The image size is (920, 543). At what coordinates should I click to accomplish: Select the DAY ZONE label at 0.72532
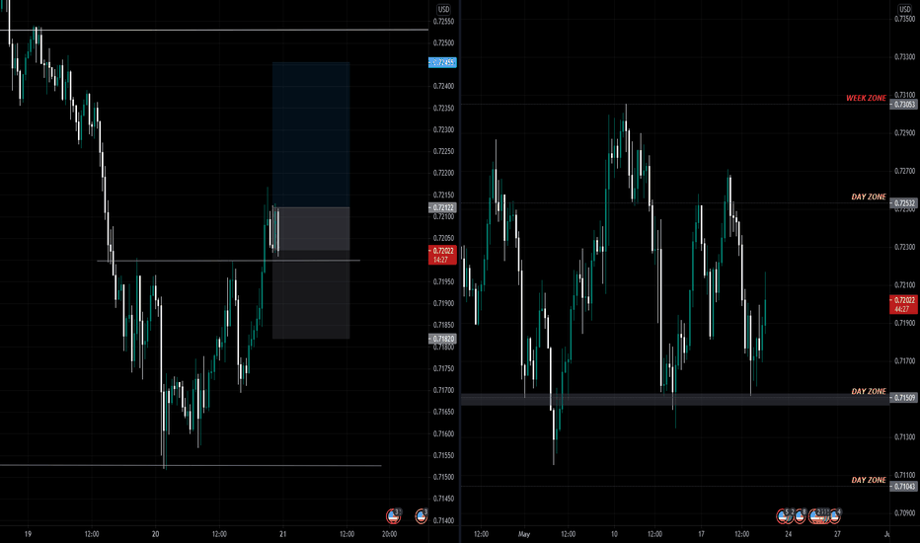[869, 196]
